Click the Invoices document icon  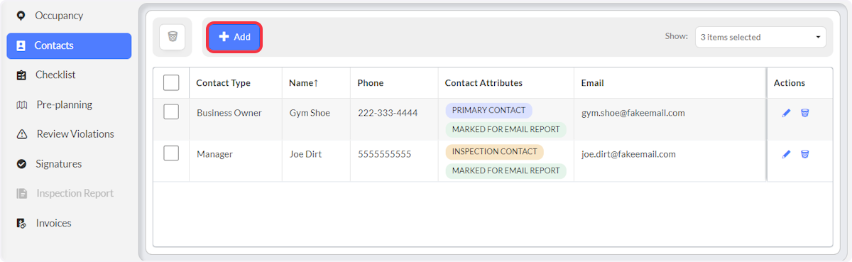click(x=21, y=223)
